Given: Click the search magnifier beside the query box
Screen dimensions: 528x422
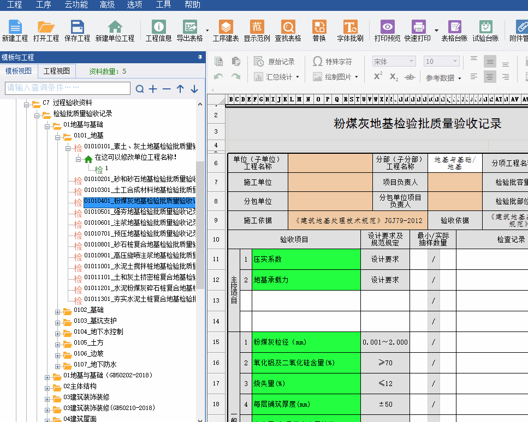Looking at the screenshot, I should pos(140,89).
